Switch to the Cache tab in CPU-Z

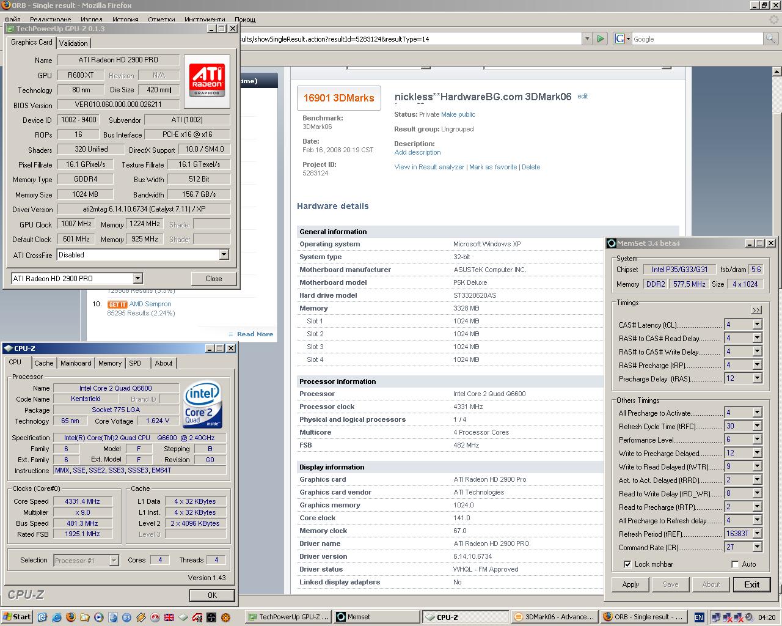pos(43,363)
